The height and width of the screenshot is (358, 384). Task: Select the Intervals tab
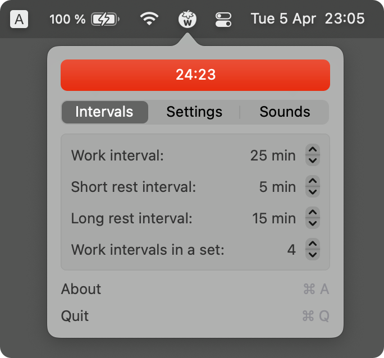coord(104,112)
